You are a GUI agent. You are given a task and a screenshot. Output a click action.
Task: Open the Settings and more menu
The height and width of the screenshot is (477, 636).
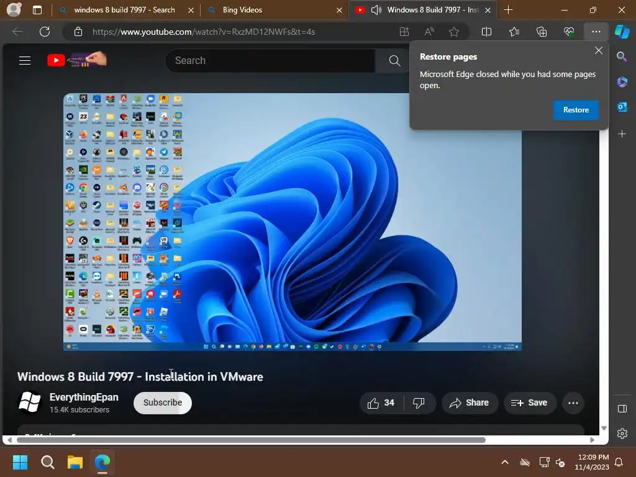(596, 32)
